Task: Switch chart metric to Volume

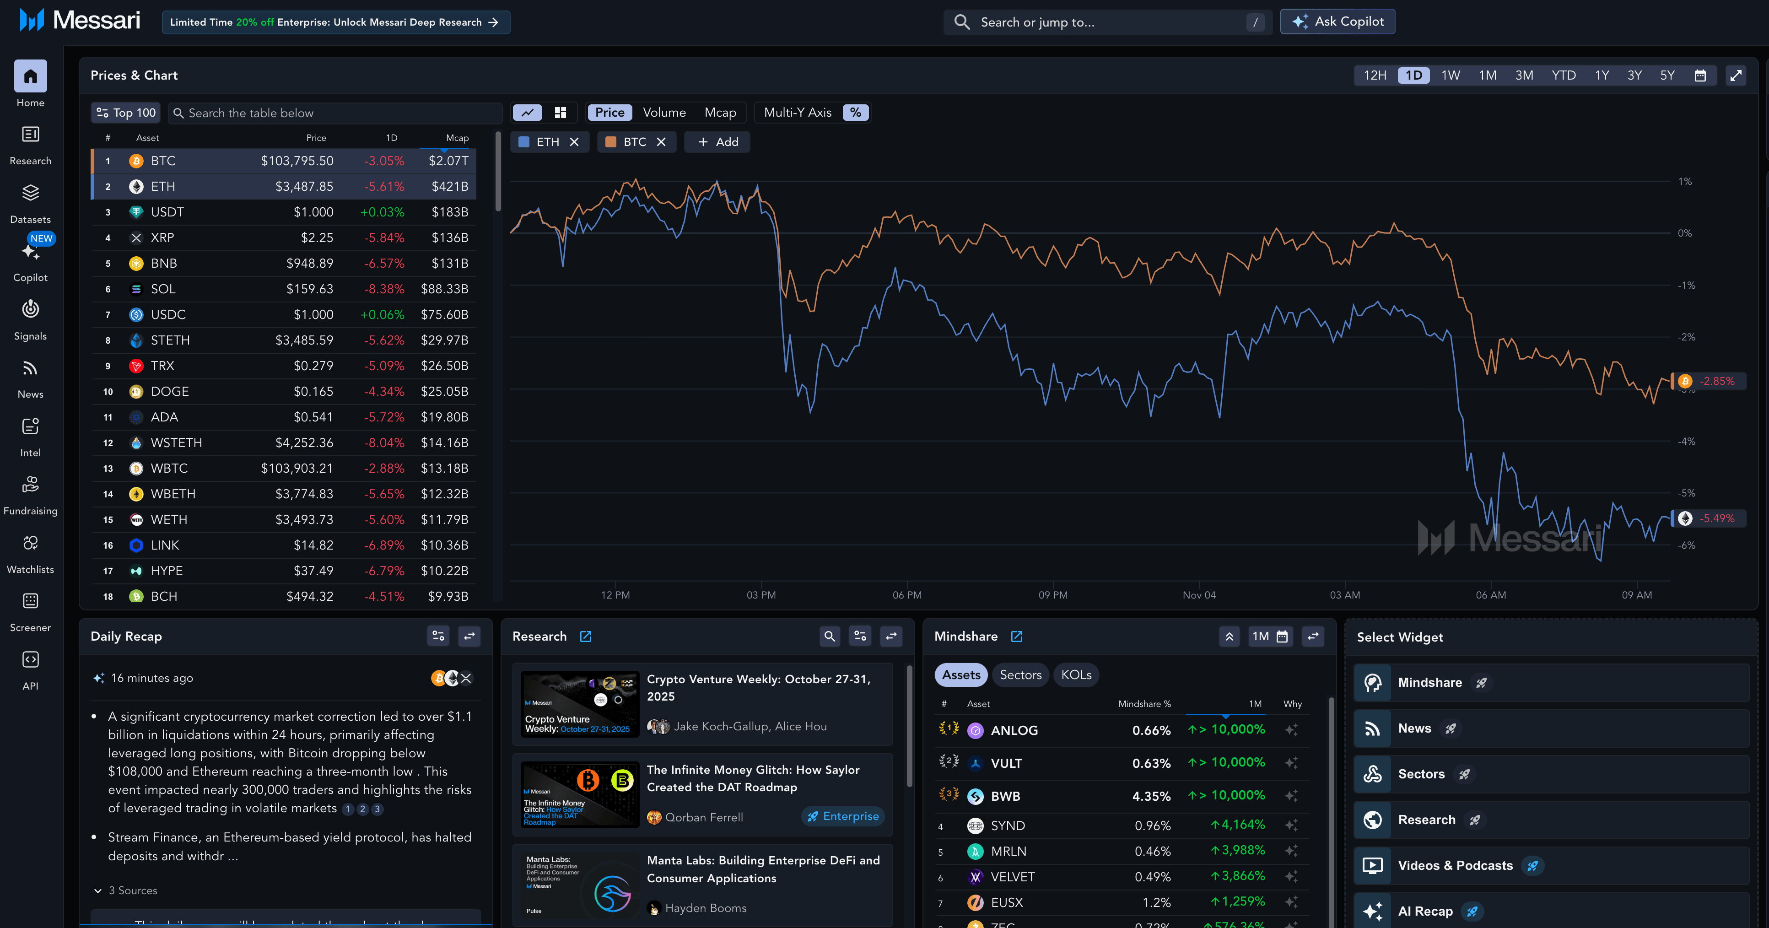Action: click(663, 112)
